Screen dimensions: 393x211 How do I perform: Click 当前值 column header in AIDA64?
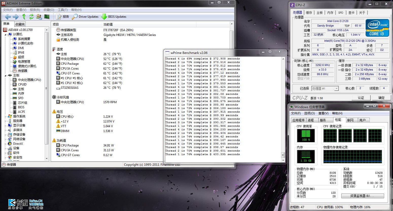point(149,24)
